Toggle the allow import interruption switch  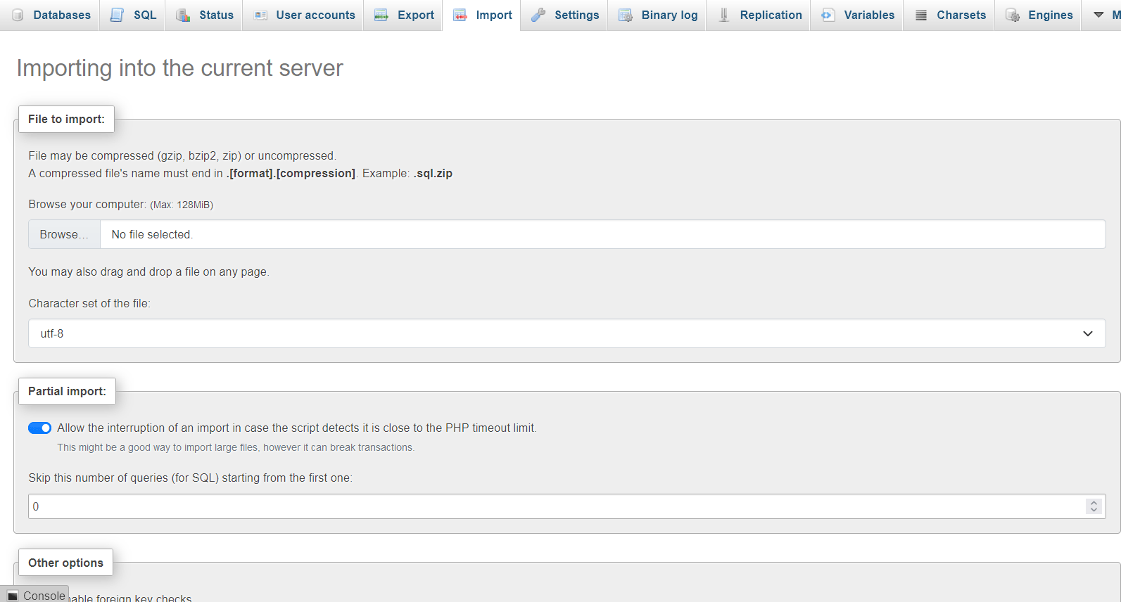click(39, 428)
